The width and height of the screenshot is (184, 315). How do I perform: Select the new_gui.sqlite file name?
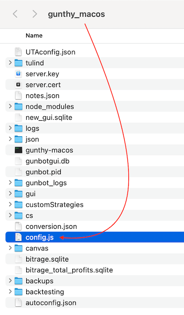pyautogui.click(x=49, y=117)
